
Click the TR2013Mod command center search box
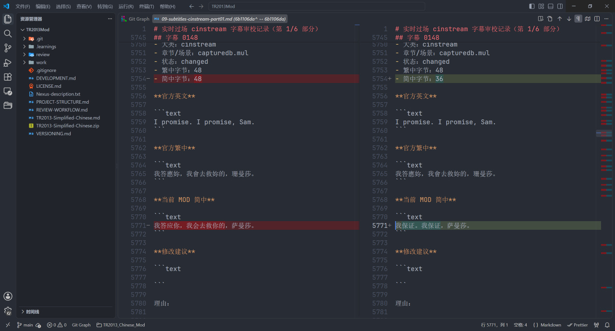(317, 6)
